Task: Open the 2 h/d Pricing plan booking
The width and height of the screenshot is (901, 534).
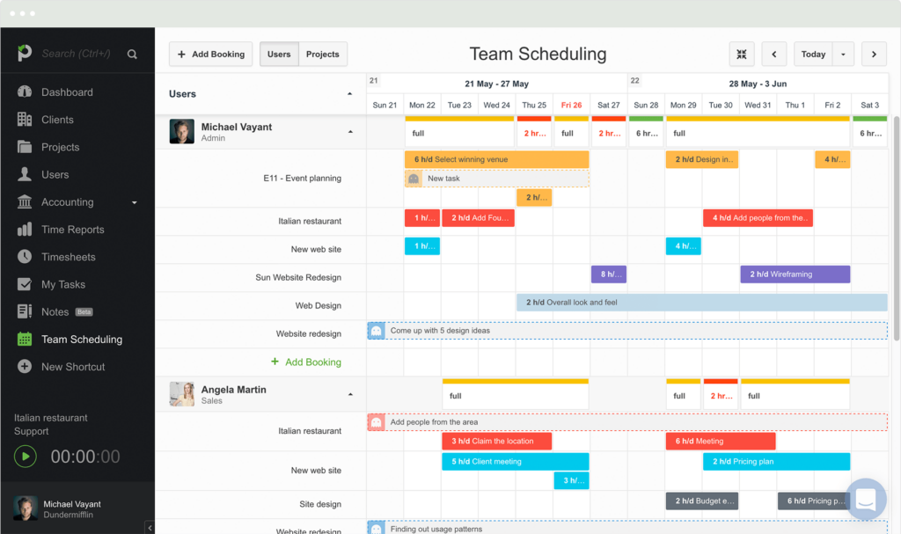Action: coord(776,462)
